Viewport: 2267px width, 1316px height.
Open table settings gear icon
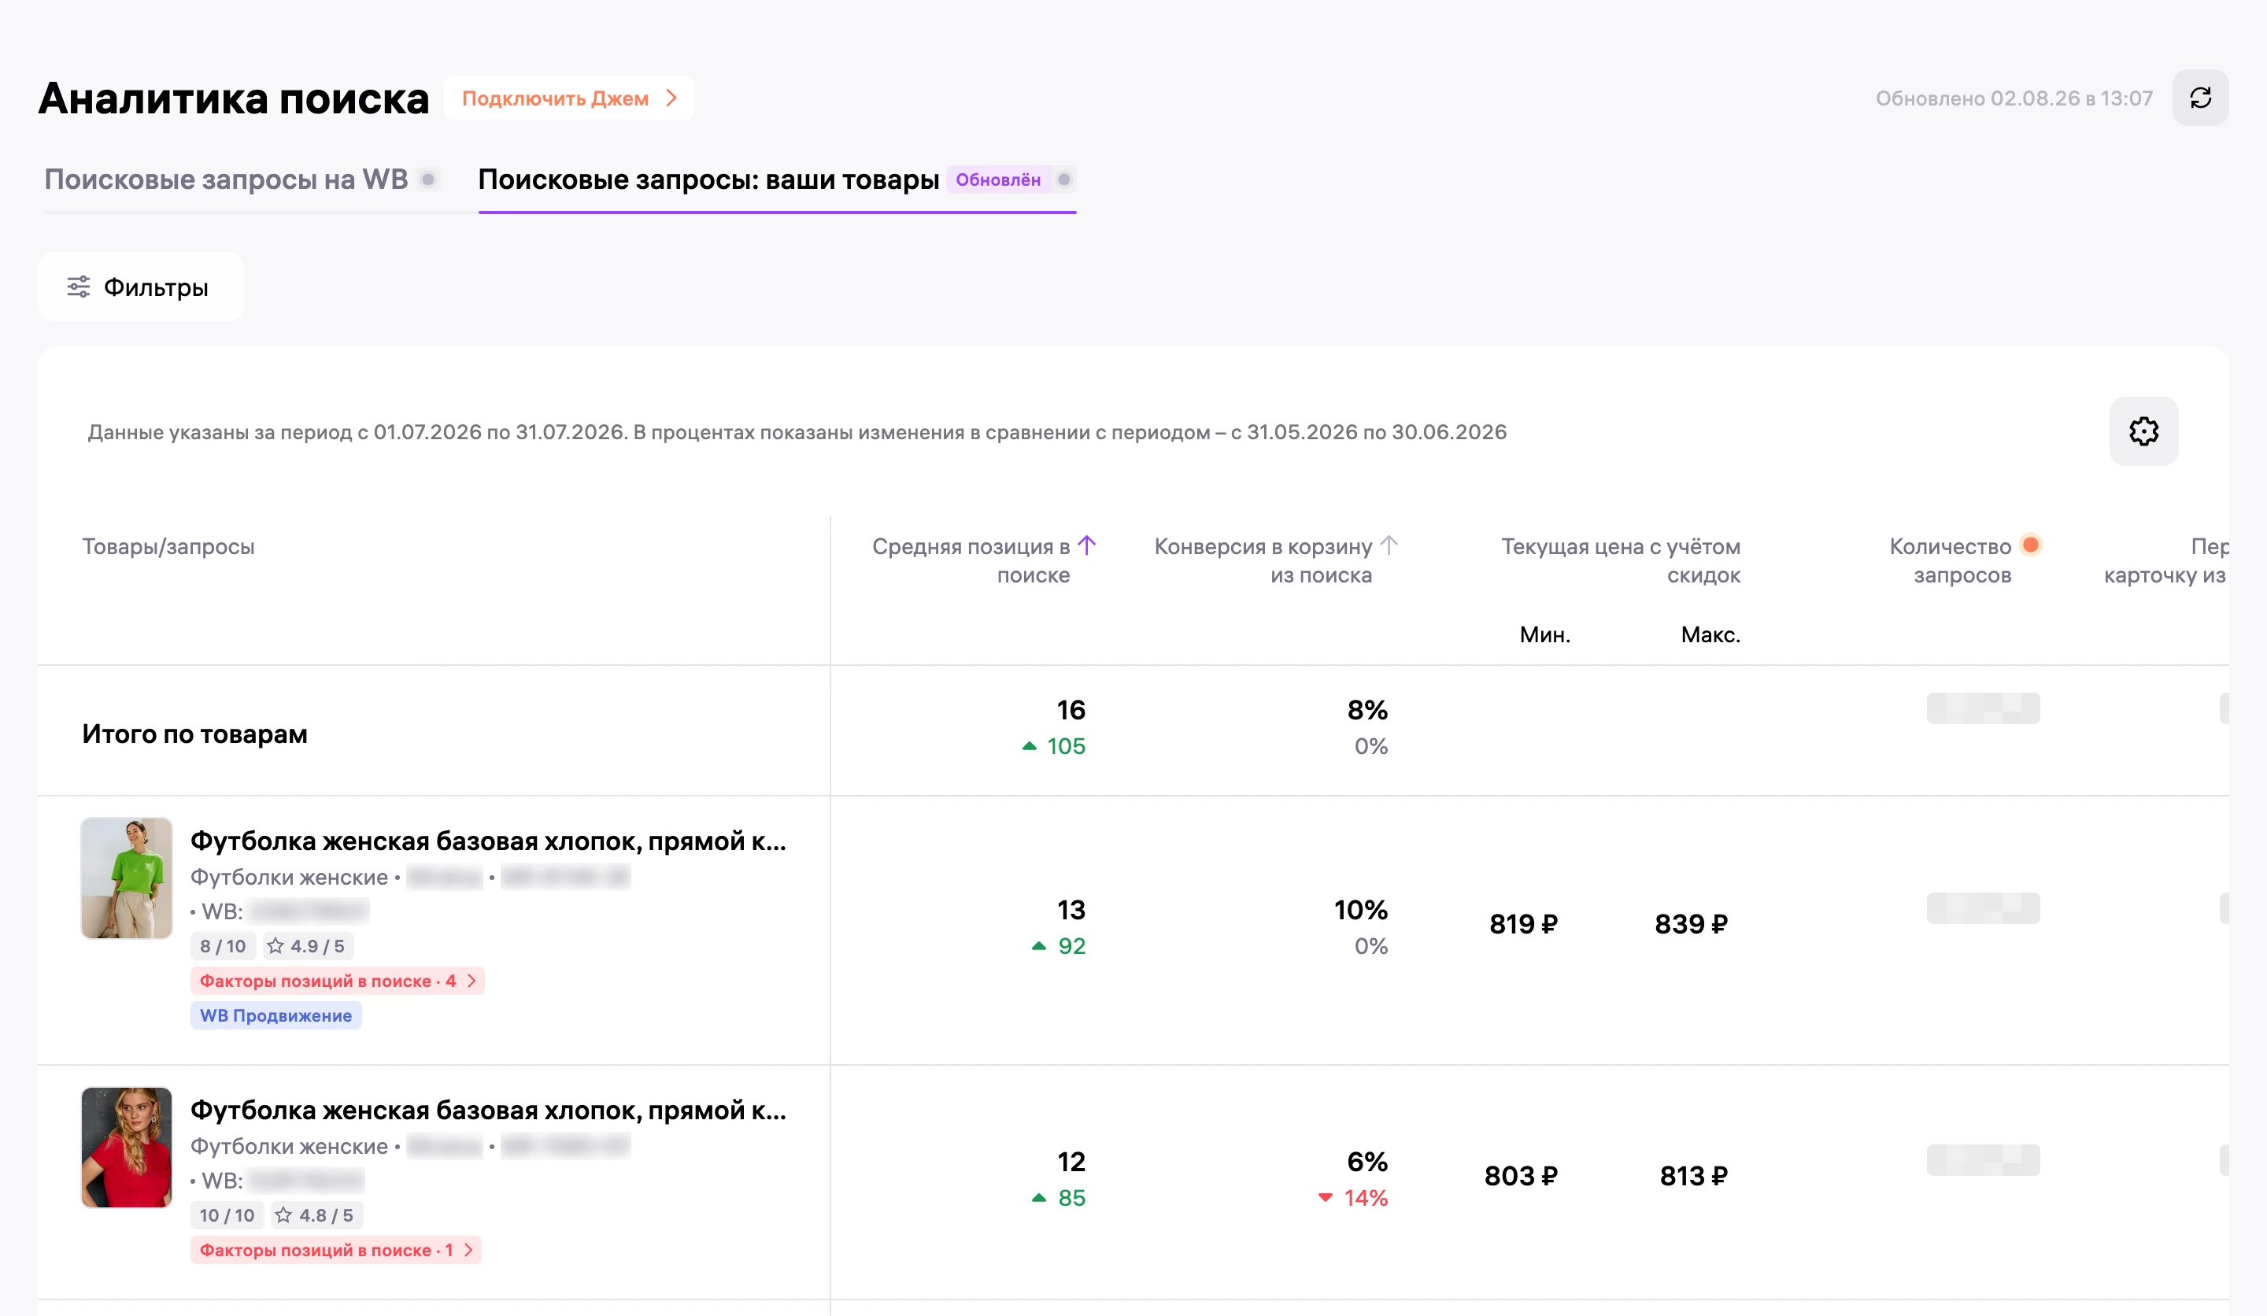(x=2143, y=431)
